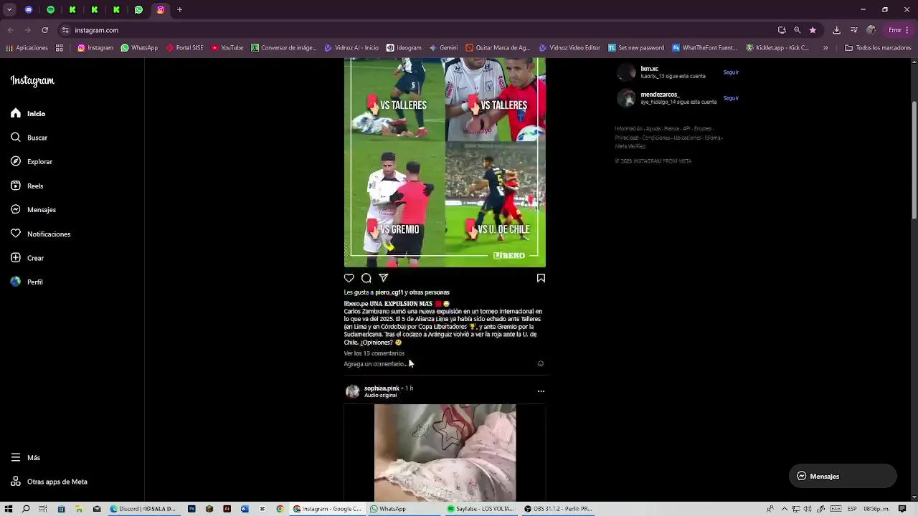918x516 pixels.
Task: Select the active Instagram browser tab
Action: click(161, 9)
